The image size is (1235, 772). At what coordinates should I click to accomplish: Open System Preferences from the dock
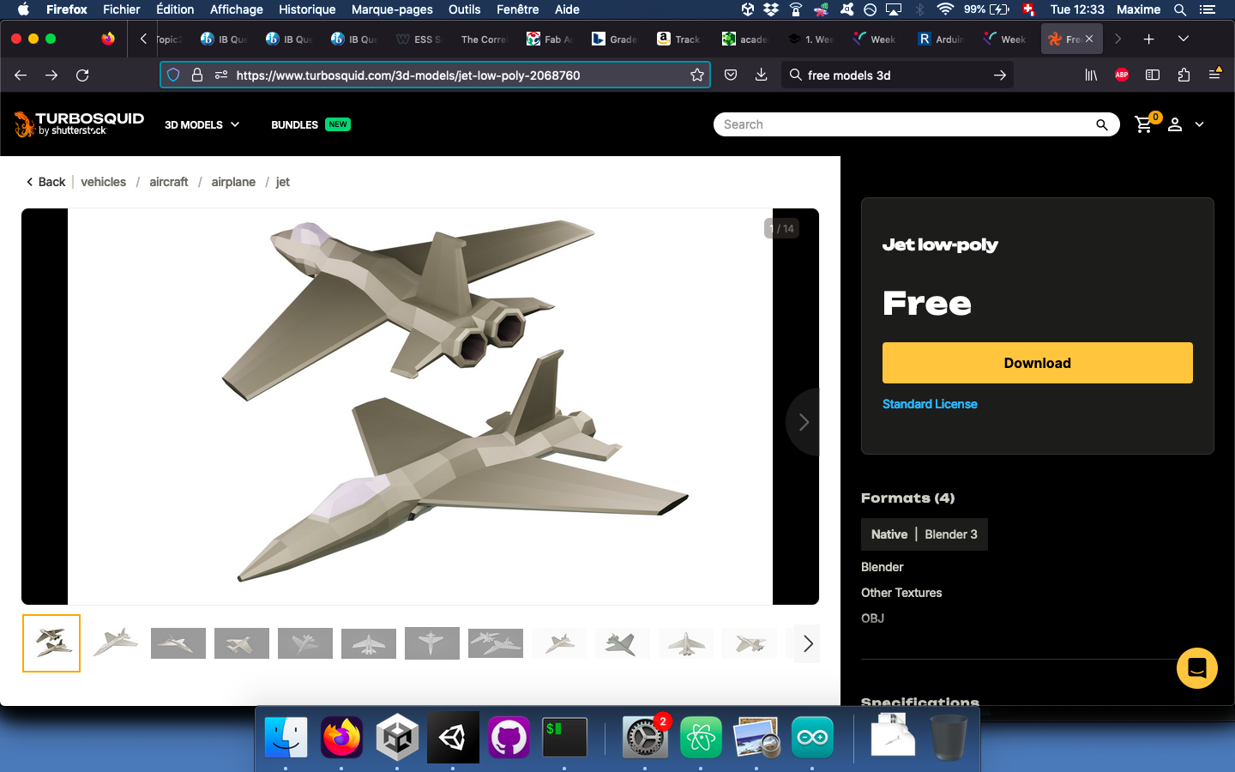pos(645,738)
